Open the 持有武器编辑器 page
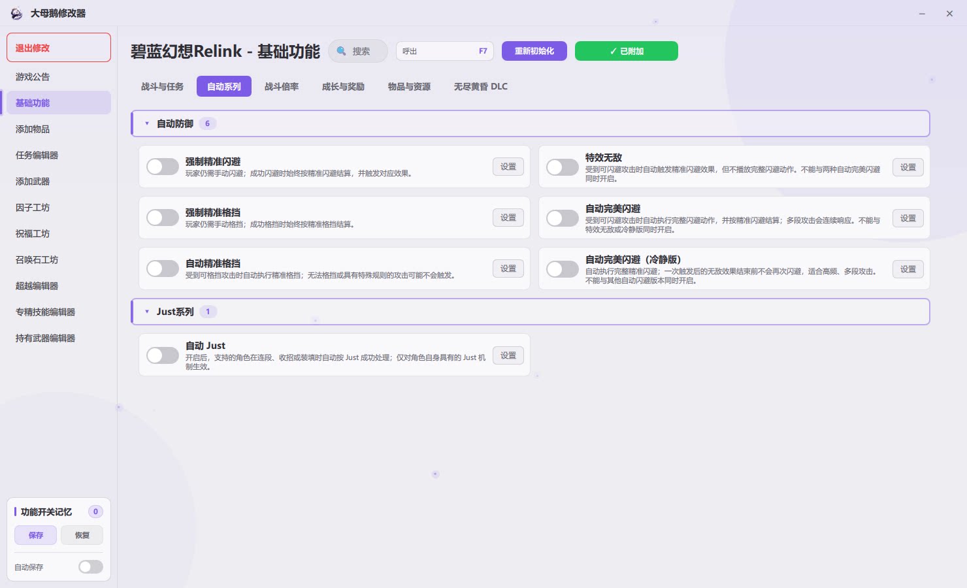Screen dimensions: 967x588 point(59,338)
